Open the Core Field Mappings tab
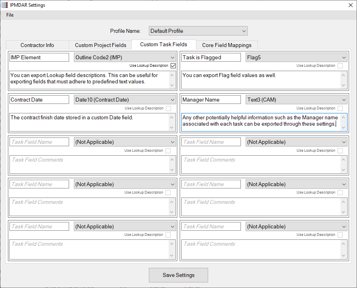357x288 pixels. 227,45
